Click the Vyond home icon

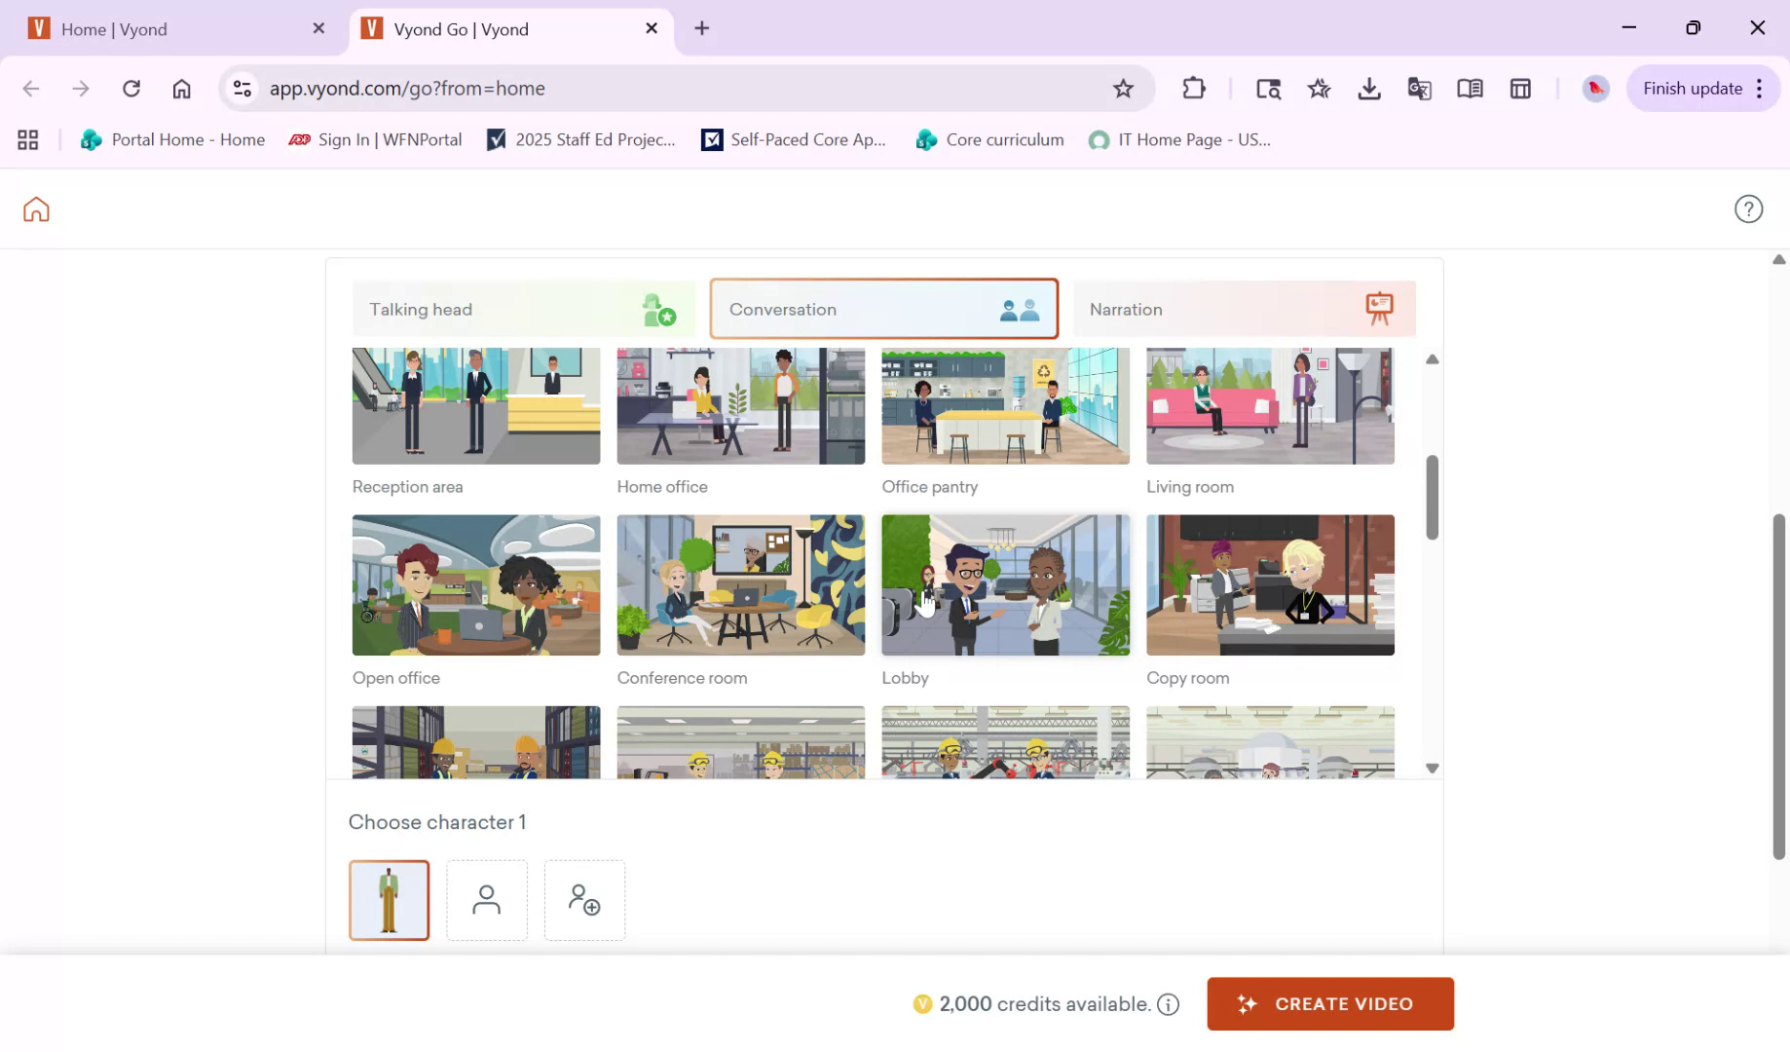point(35,208)
